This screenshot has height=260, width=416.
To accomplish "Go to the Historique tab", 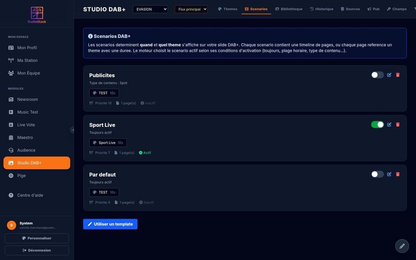I will click(x=322, y=9).
